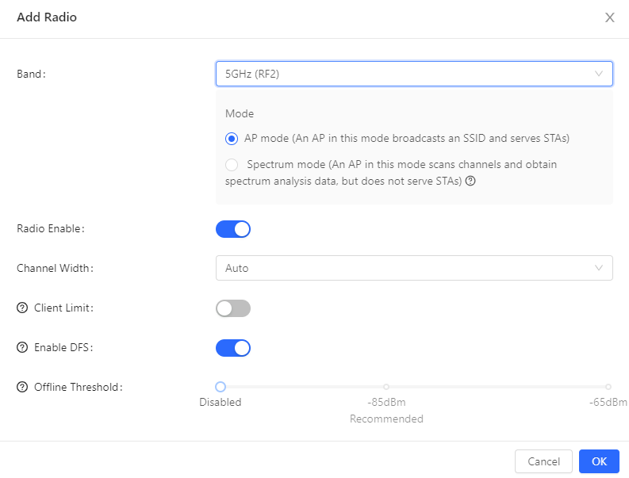Set Offline Threshold to -85dBm slider stop
629x478 pixels.
pos(386,387)
